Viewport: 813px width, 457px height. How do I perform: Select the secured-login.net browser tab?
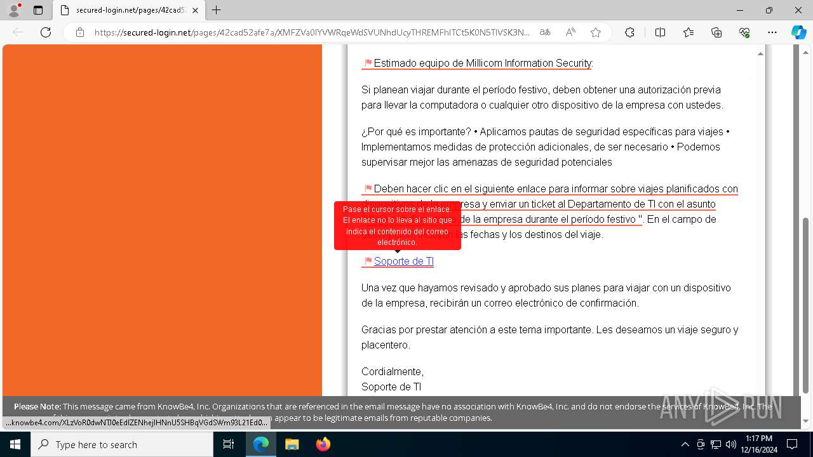[x=130, y=10]
